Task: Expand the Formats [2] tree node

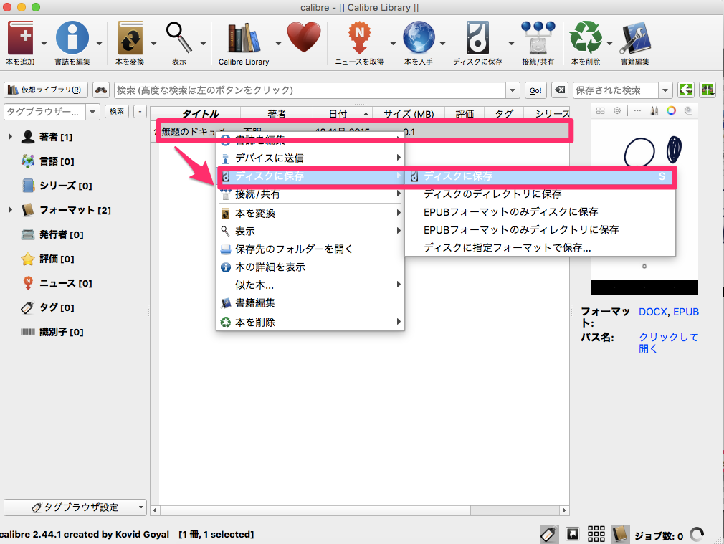Action: coord(10,210)
